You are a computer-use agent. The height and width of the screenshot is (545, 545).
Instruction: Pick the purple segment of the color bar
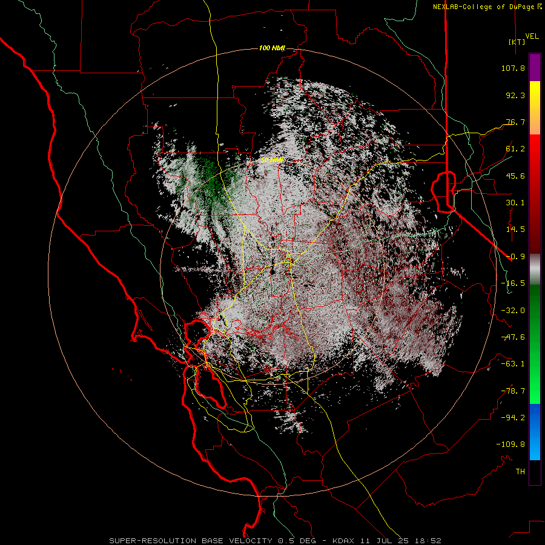[x=535, y=67]
